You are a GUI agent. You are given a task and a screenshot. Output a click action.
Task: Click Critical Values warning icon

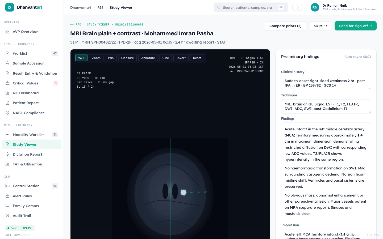(7, 83)
